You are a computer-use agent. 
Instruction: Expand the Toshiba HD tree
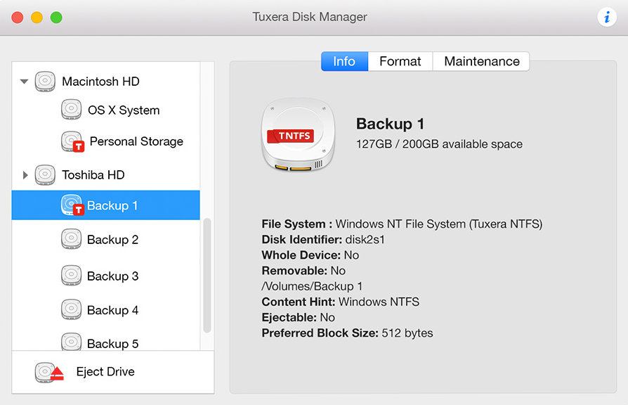click(x=25, y=174)
